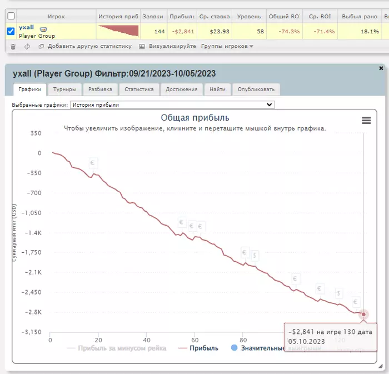Uncheck the yxall player row checkbox
The width and height of the screenshot is (389, 374).
tap(11, 31)
